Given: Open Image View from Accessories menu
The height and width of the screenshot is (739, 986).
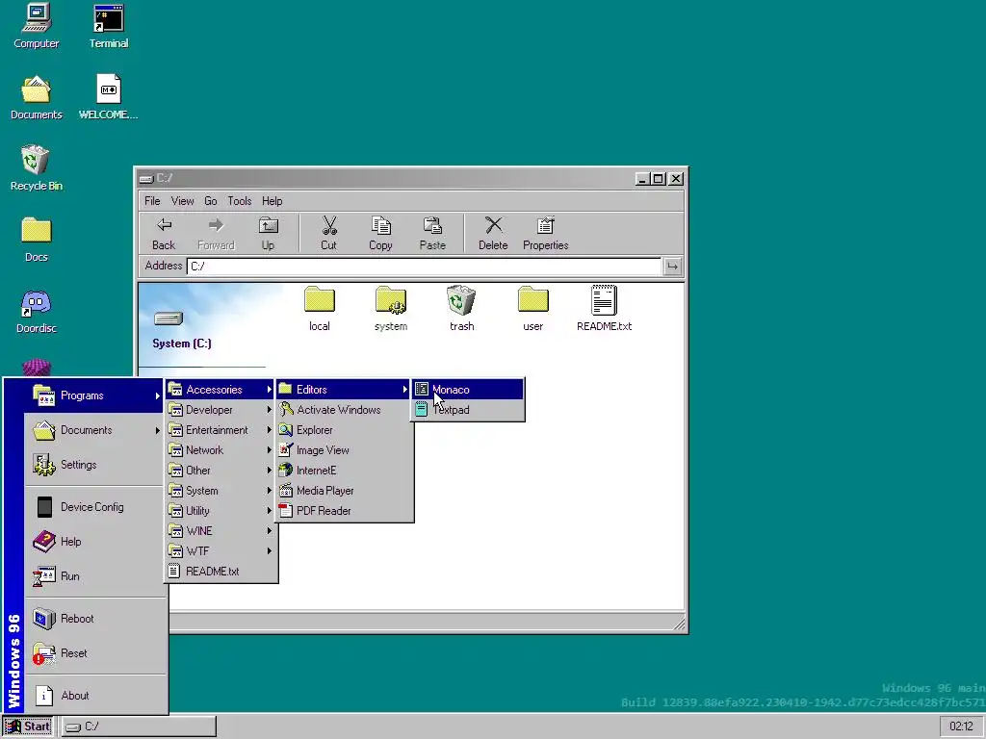Looking at the screenshot, I should pyautogui.click(x=345, y=450).
